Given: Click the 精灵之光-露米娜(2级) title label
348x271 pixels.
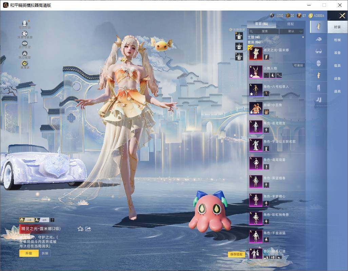Looking at the screenshot, I should [41, 228].
